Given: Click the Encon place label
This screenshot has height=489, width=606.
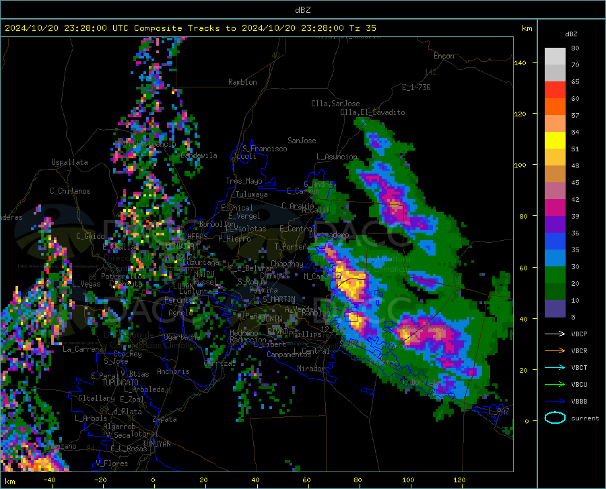Looking at the screenshot, I should pos(444,56).
